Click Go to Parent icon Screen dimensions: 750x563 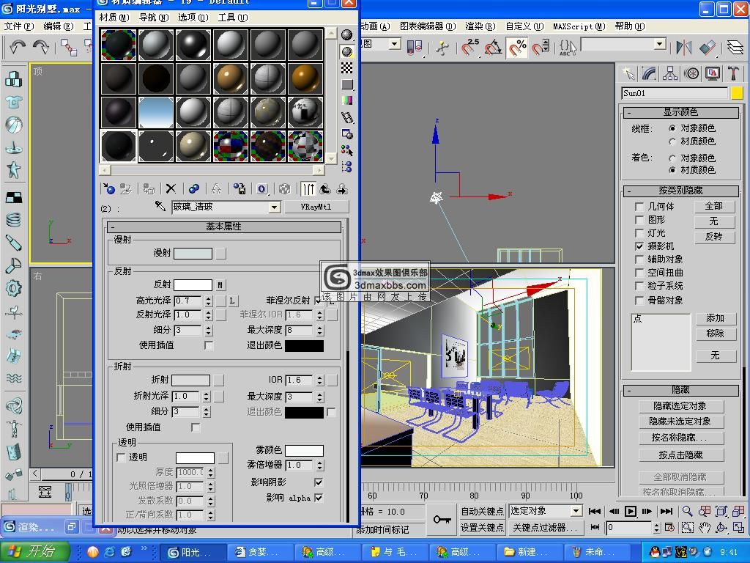(325, 189)
